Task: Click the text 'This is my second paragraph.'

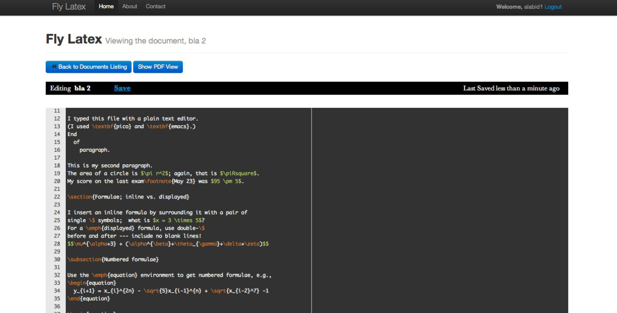Action: coord(110,166)
